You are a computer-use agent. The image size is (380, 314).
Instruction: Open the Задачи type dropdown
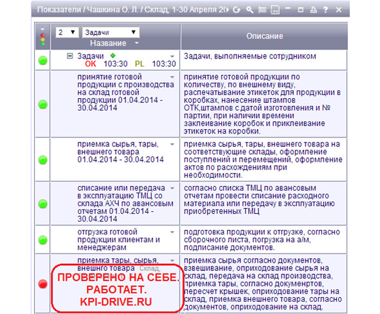(x=111, y=32)
